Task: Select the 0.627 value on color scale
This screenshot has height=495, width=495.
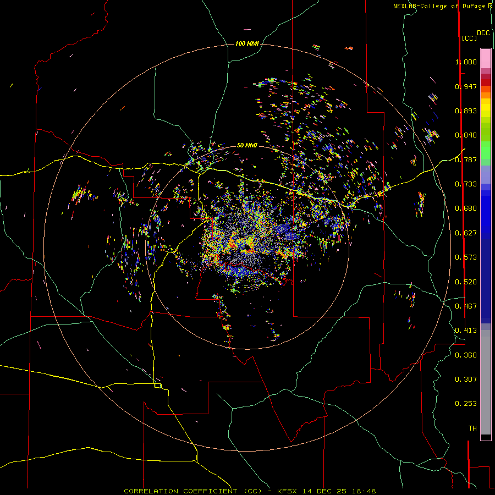Action: [466, 233]
